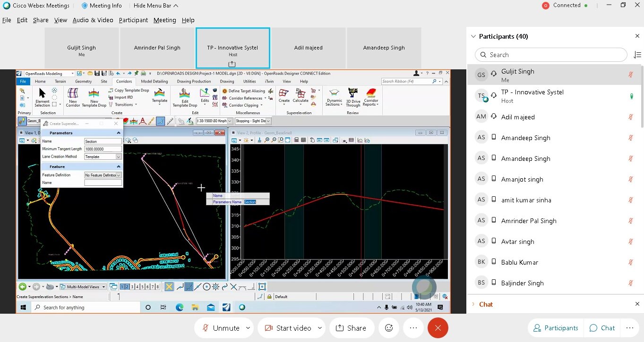Viewport: 644px width, 342px height.
Task: Click the bottom Participants button
Action: pos(556,328)
